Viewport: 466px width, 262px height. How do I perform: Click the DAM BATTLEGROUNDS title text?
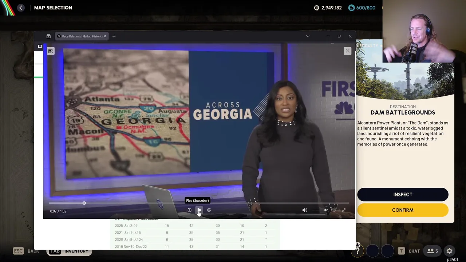click(403, 112)
